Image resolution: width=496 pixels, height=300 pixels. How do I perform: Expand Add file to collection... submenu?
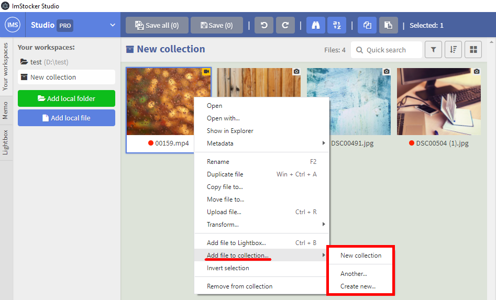point(261,255)
